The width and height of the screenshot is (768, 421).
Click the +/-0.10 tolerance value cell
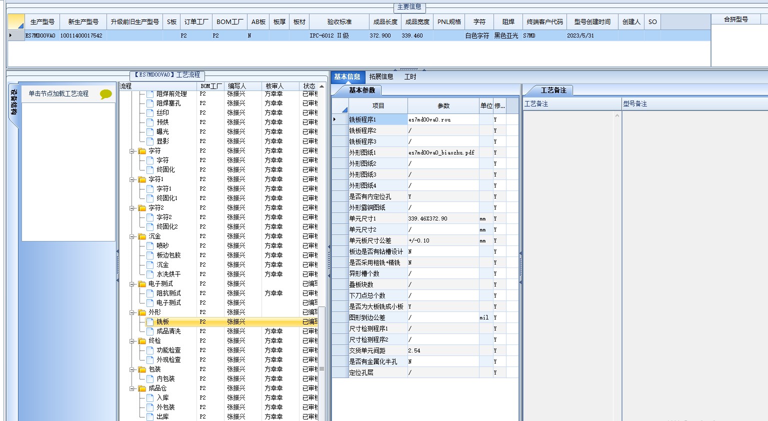click(x=443, y=240)
